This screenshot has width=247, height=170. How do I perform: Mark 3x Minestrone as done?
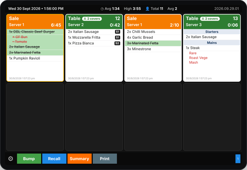tap(153, 49)
